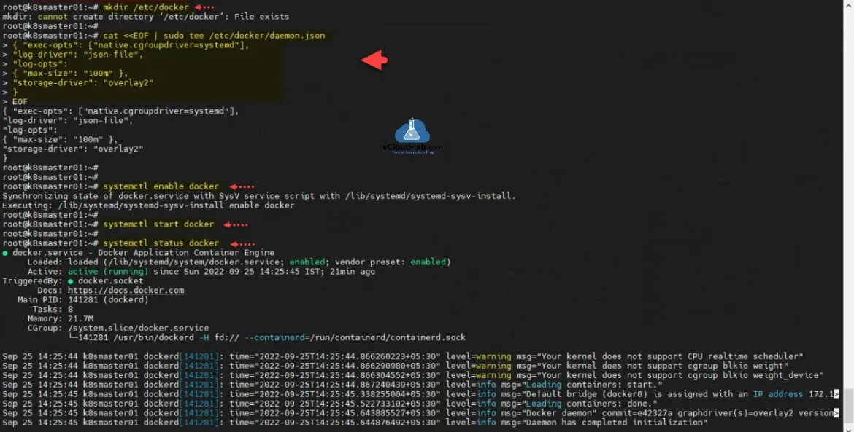Click the "Main PID: 141281 (dockerd)" line
The height and width of the screenshot is (432, 854).
click(x=82, y=300)
